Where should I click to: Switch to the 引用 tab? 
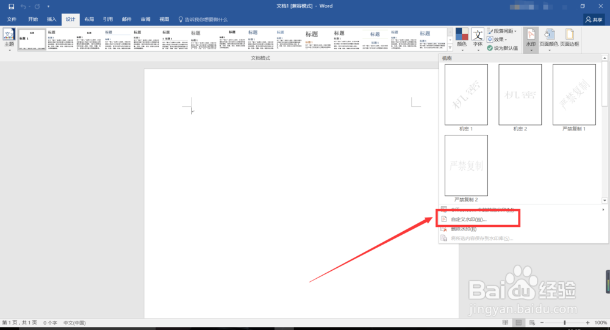click(x=108, y=19)
